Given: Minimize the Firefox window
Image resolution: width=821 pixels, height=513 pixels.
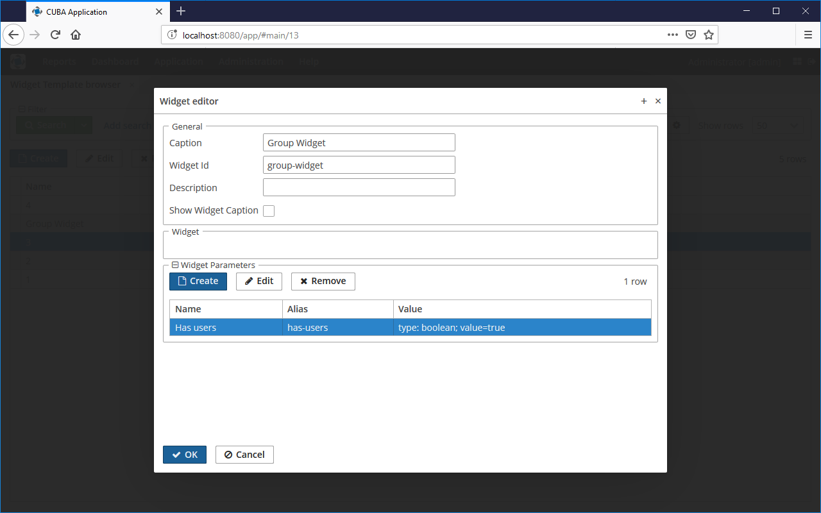Looking at the screenshot, I should pos(747,11).
